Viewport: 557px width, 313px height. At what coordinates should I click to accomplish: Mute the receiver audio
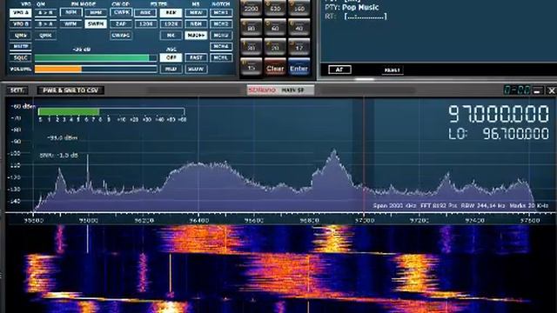click(21, 46)
